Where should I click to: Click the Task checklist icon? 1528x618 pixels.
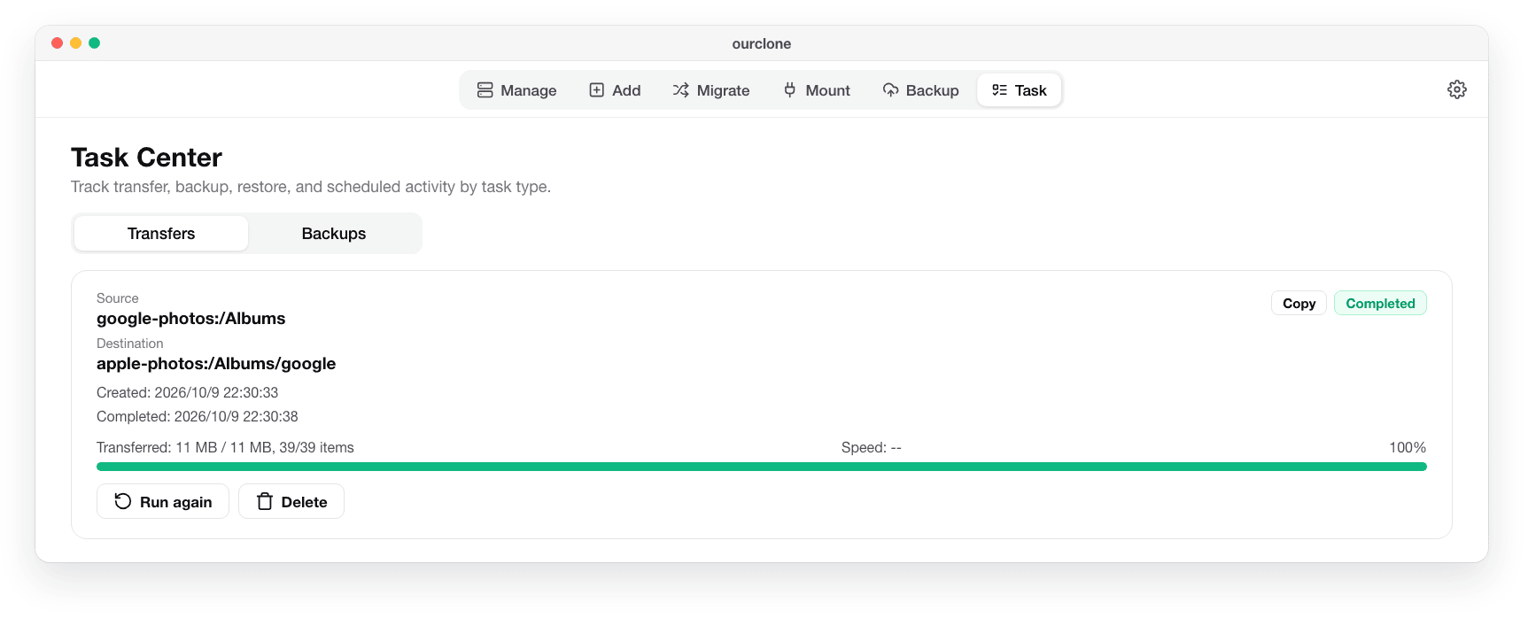[x=999, y=90]
